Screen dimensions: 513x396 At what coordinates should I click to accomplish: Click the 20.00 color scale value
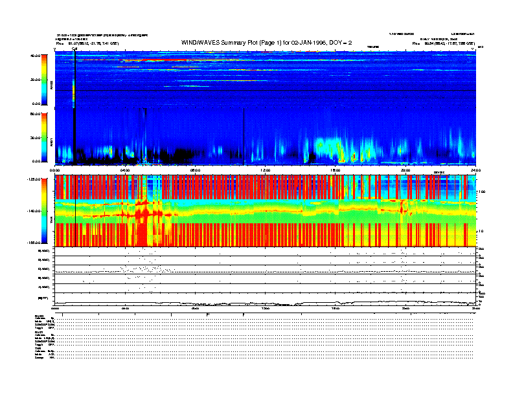click(x=36, y=80)
